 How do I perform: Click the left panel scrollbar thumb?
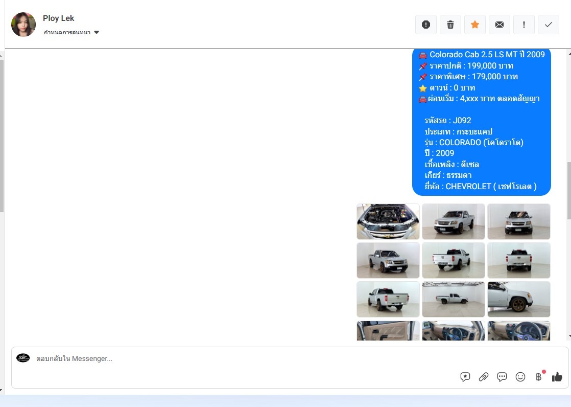[2, 135]
